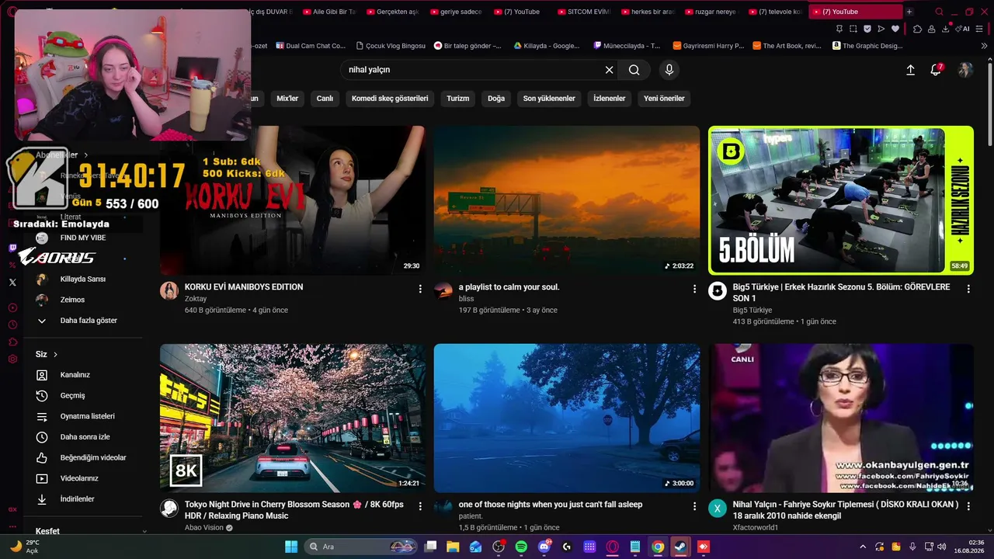Open the browser downloads icon
This screenshot has height=559, width=994.
click(945, 29)
